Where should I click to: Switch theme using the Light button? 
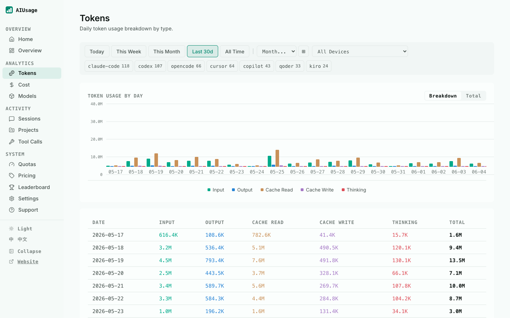click(25, 229)
